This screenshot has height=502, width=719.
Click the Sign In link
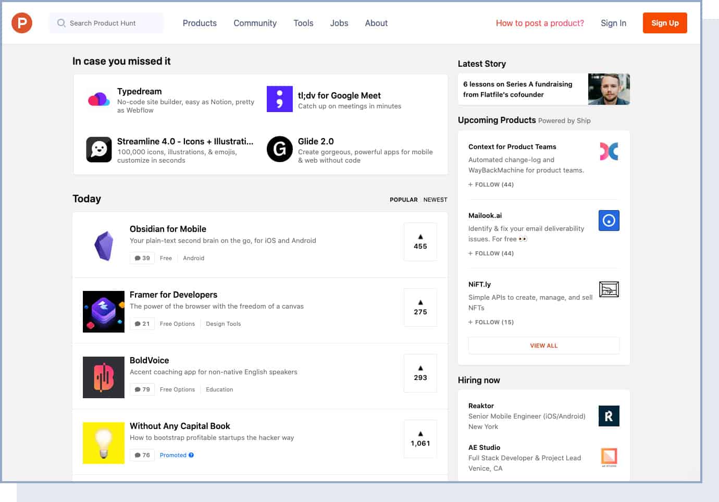click(613, 23)
